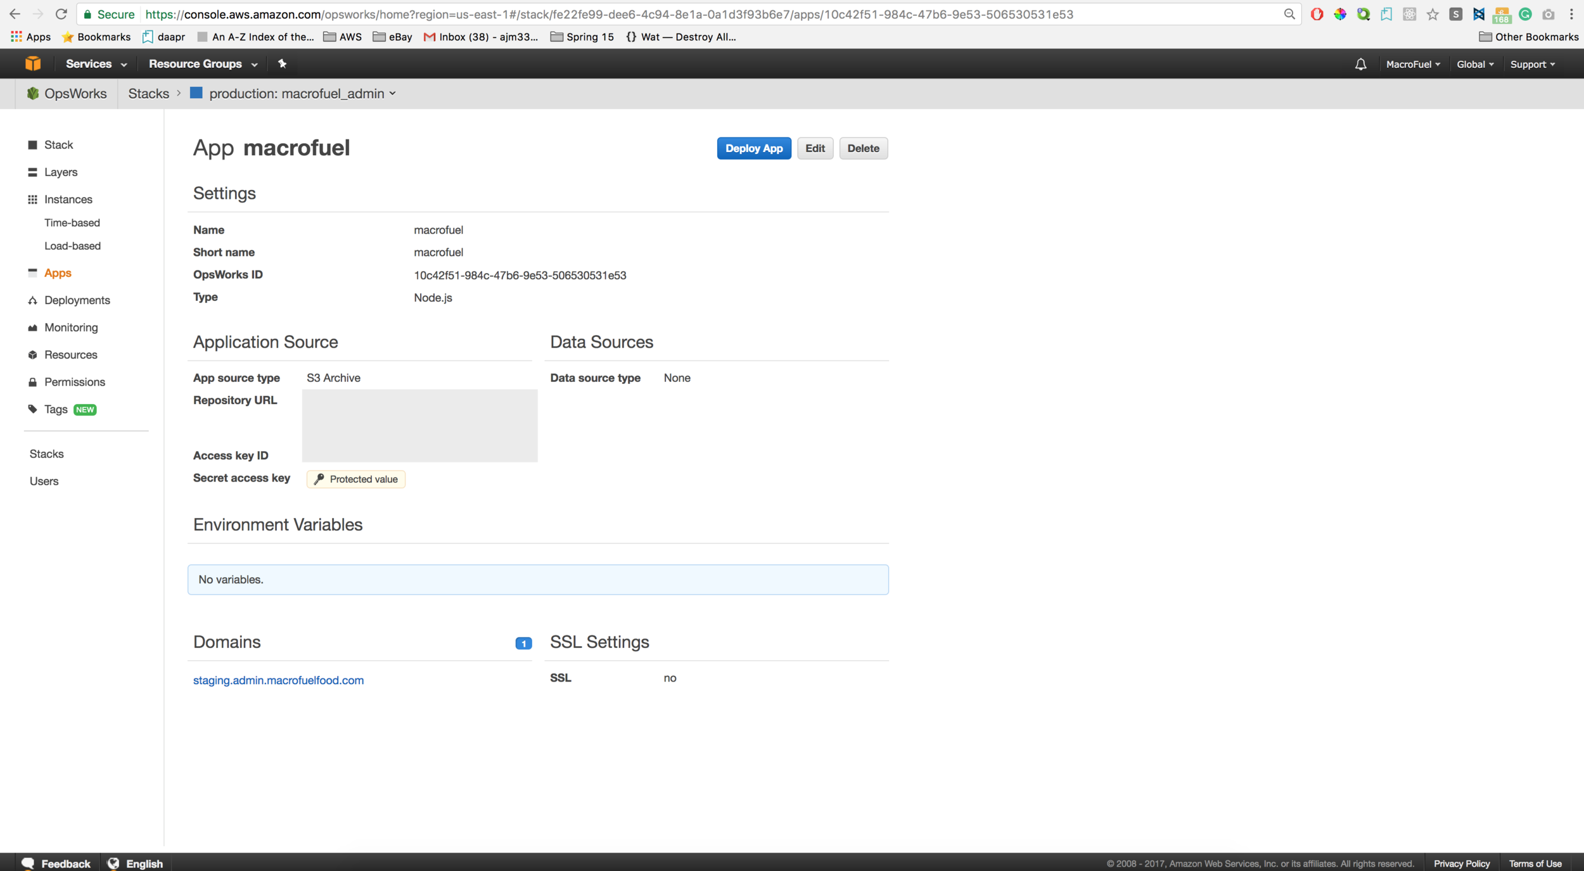Image resolution: width=1584 pixels, height=871 pixels.
Task: Expand the Services dropdown
Action: click(x=96, y=63)
